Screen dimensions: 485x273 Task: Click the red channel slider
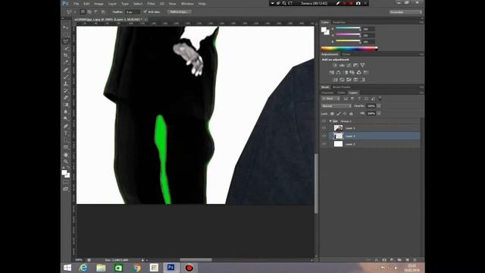pyautogui.click(x=348, y=29)
